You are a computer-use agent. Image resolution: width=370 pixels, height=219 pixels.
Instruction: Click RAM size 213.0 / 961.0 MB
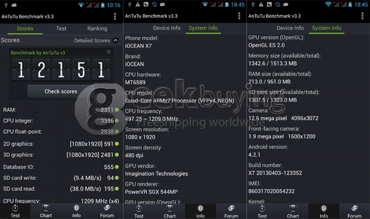point(269,82)
